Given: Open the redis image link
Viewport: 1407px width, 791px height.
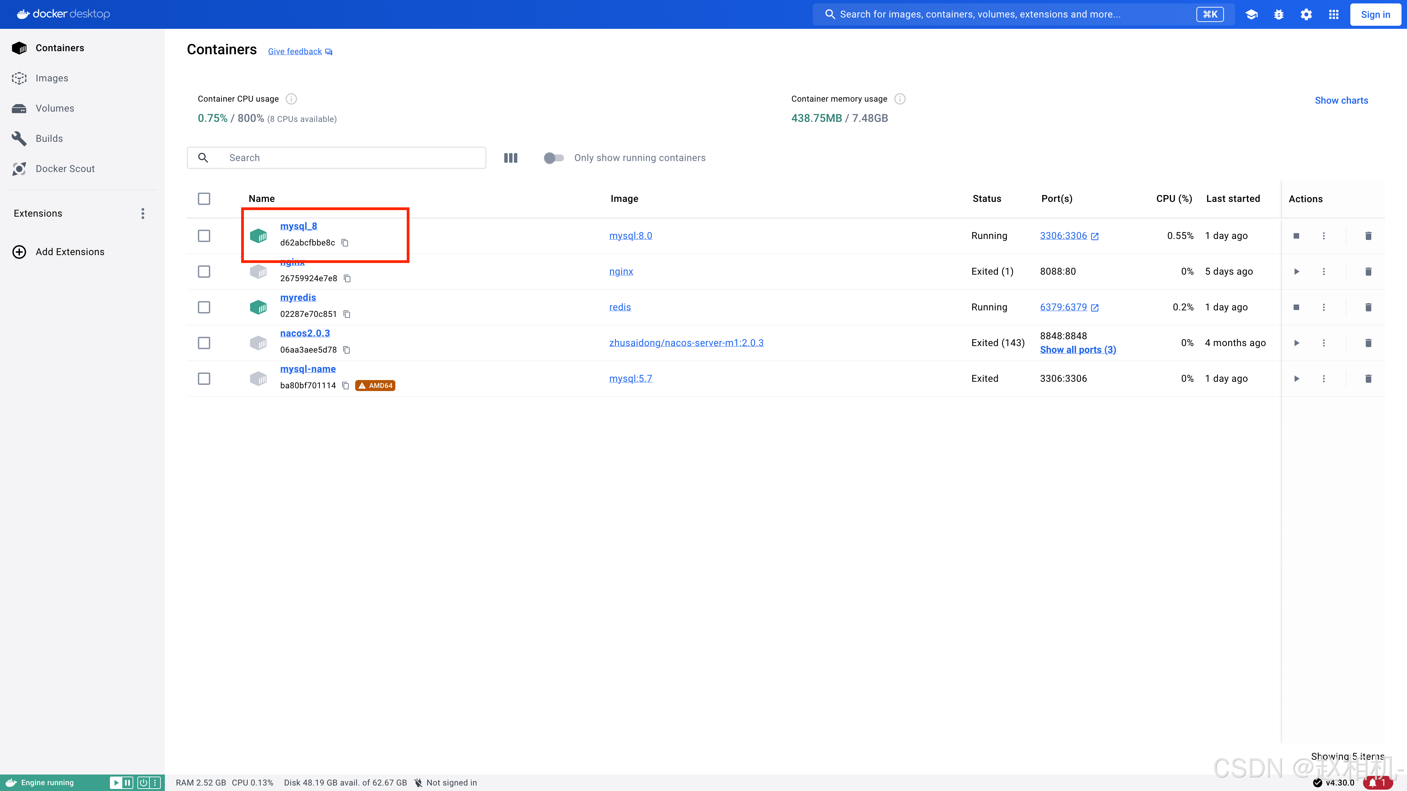Looking at the screenshot, I should [620, 307].
